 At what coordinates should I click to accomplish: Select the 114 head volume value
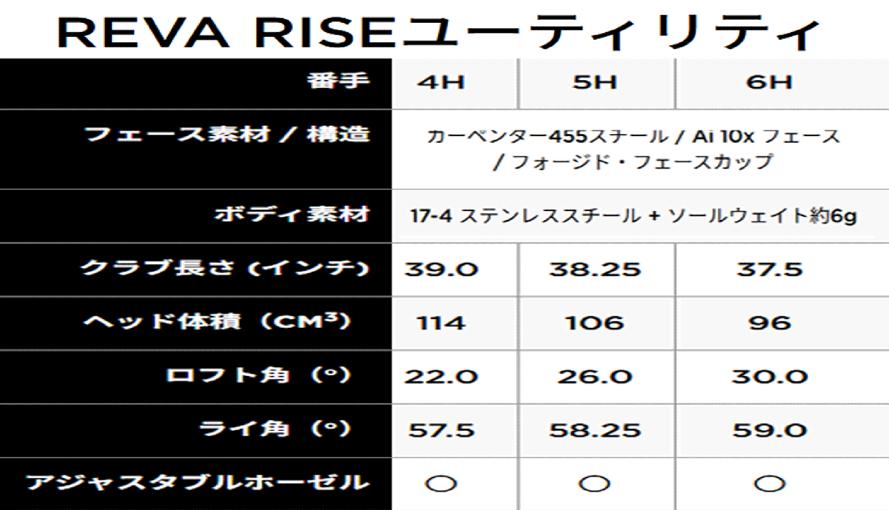[441, 323]
